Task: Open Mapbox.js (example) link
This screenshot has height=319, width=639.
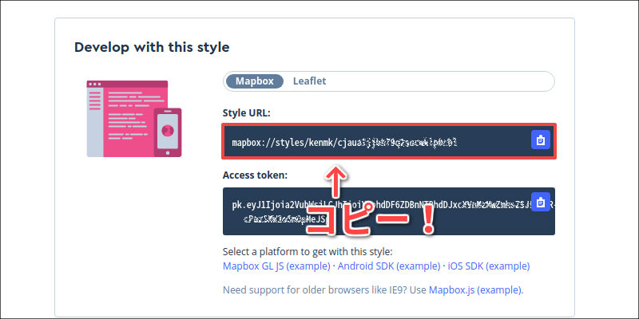Action: coord(474,290)
